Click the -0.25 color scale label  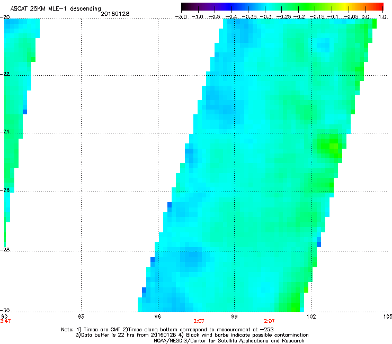click(283, 17)
